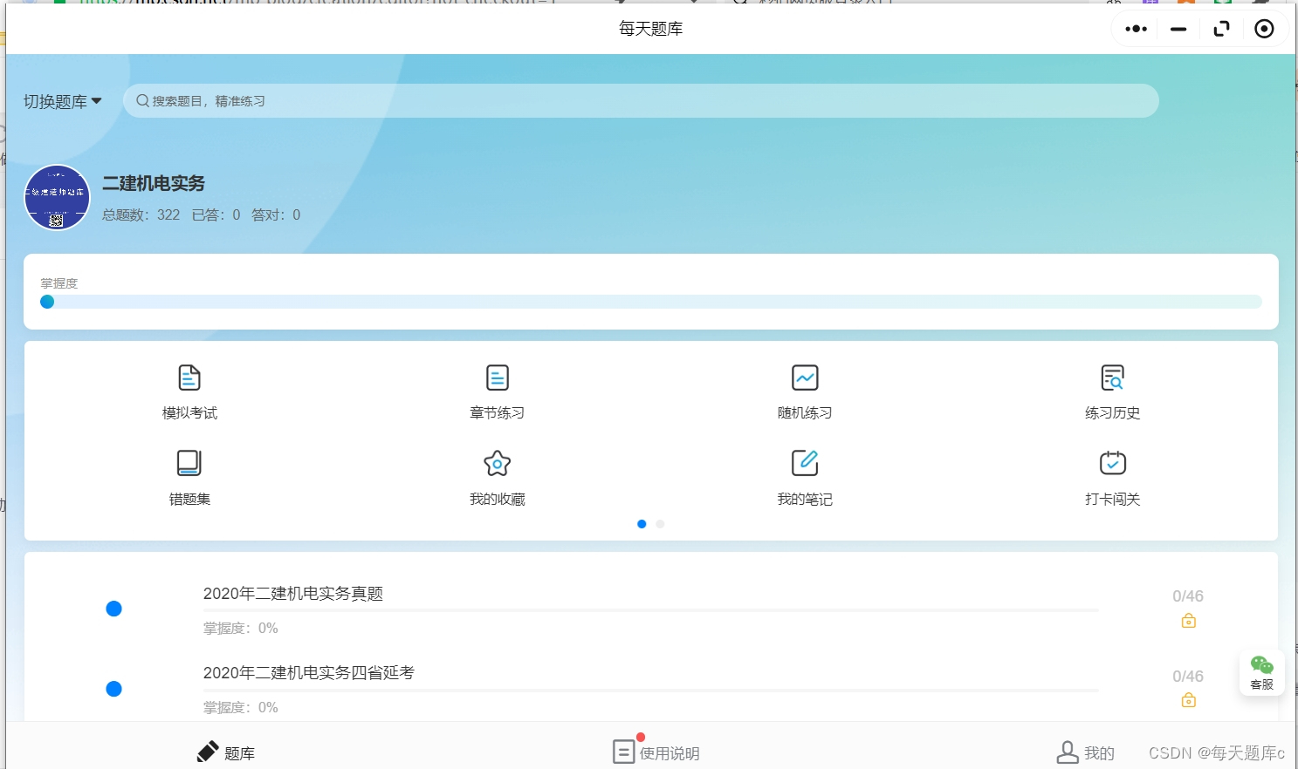Click the 已答: 0 text
Image resolution: width=1298 pixels, height=769 pixels.
point(216,214)
